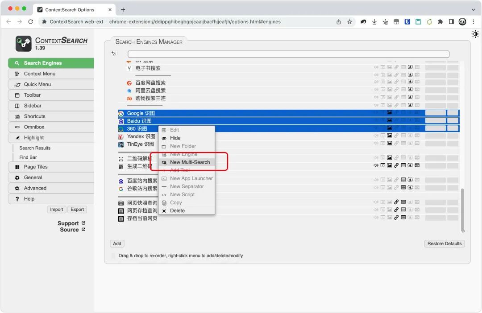The height and width of the screenshot is (313, 482).
Task: Click the 电子书搜索 engine icon
Action: click(x=129, y=68)
